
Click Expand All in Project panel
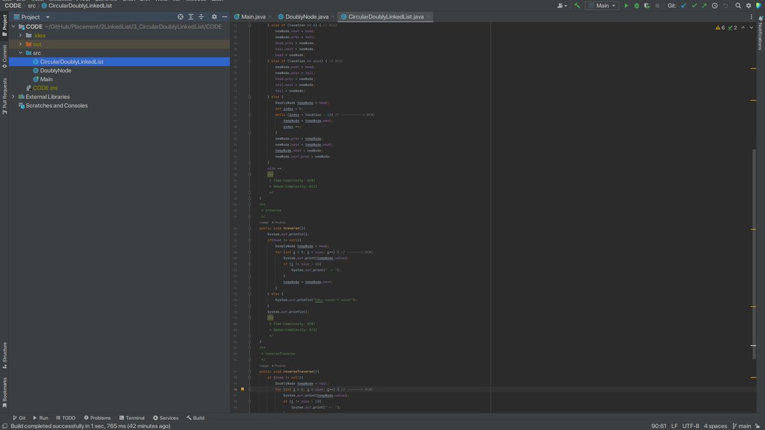point(191,17)
